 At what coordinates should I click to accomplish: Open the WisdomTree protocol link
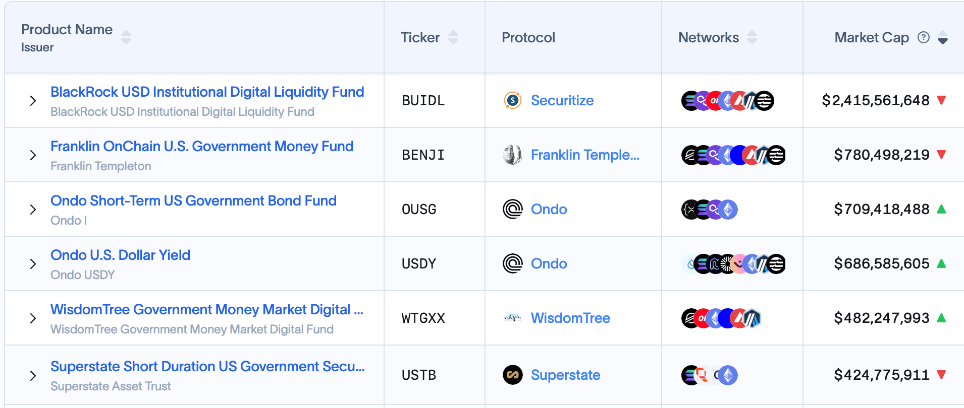pyautogui.click(x=570, y=318)
